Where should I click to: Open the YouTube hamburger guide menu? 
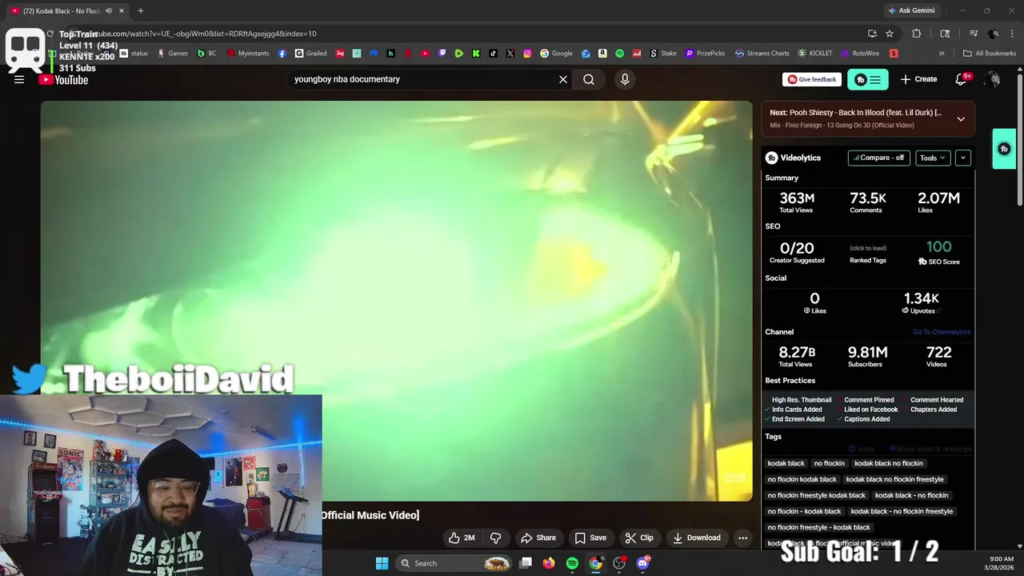tap(19, 79)
